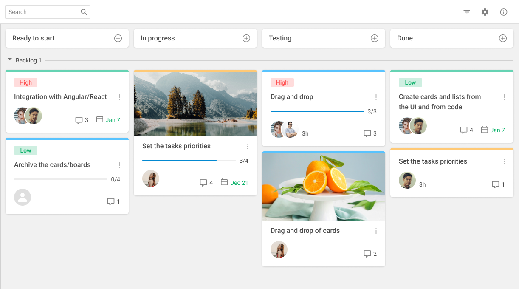Open the menu on Drag and drop of cards

pos(375,231)
